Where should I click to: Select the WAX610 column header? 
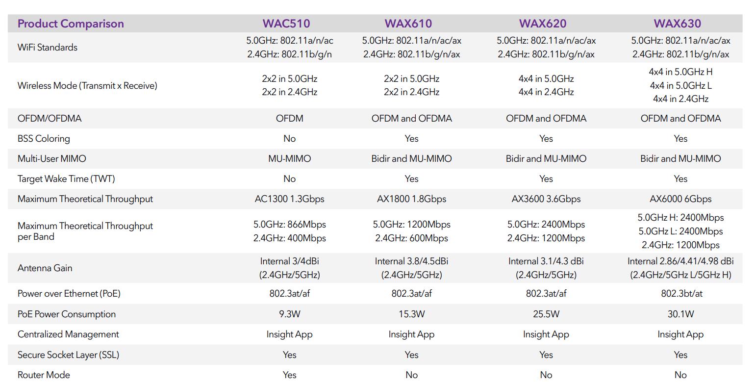[x=408, y=24]
